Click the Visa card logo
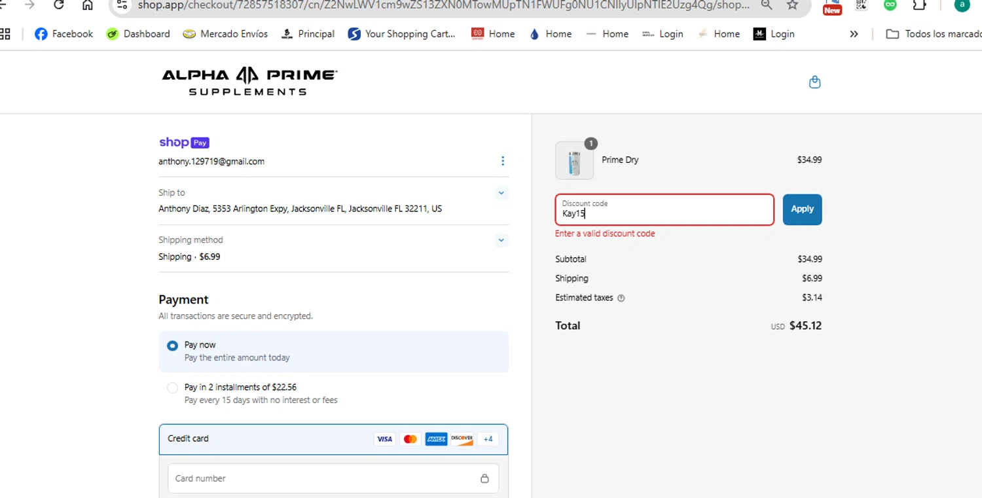The image size is (982, 498). click(385, 439)
